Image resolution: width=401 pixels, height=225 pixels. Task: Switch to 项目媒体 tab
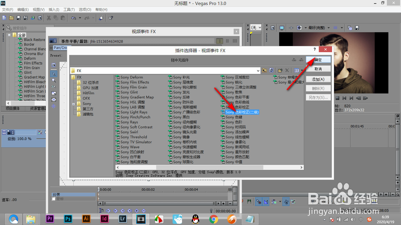click(x=13, y=108)
